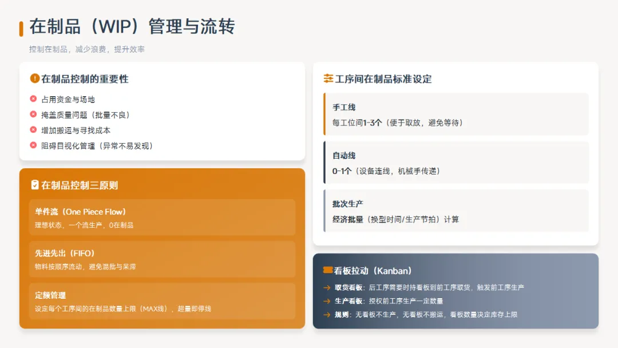
Task: Click the text 物料按顺序流动，避免混批与呆滞
Action: [85, 267]
